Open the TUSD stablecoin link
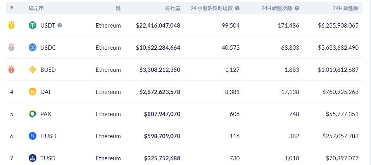This screenshot has width=371, height=165. (x=48, y=158)
